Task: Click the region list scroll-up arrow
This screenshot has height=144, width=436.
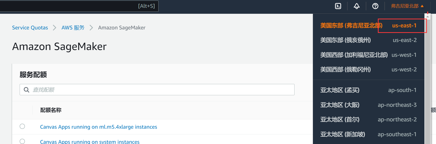Action: 427,16
